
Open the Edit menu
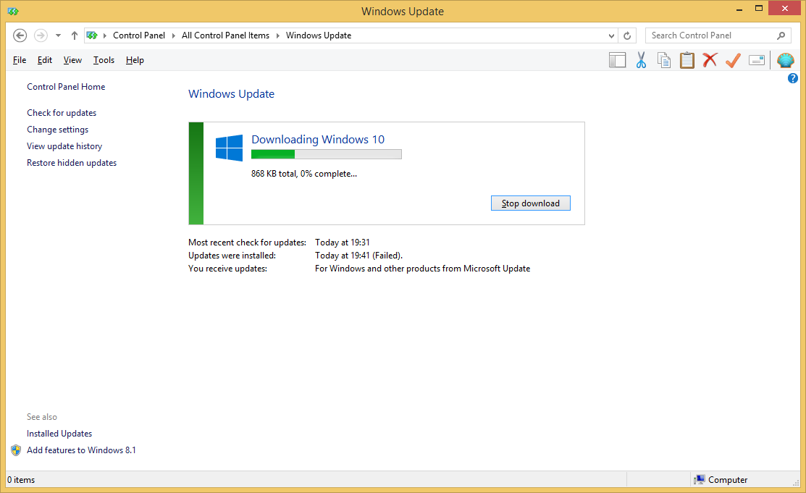(45, 60)
